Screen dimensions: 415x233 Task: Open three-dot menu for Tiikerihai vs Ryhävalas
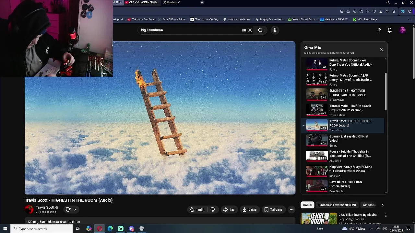(386, 215)
